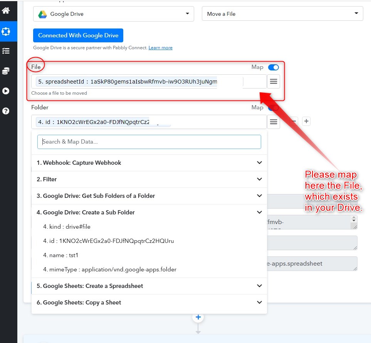Click the File input with spreadsheetId
371x343 pixels.
pos(149,82)
